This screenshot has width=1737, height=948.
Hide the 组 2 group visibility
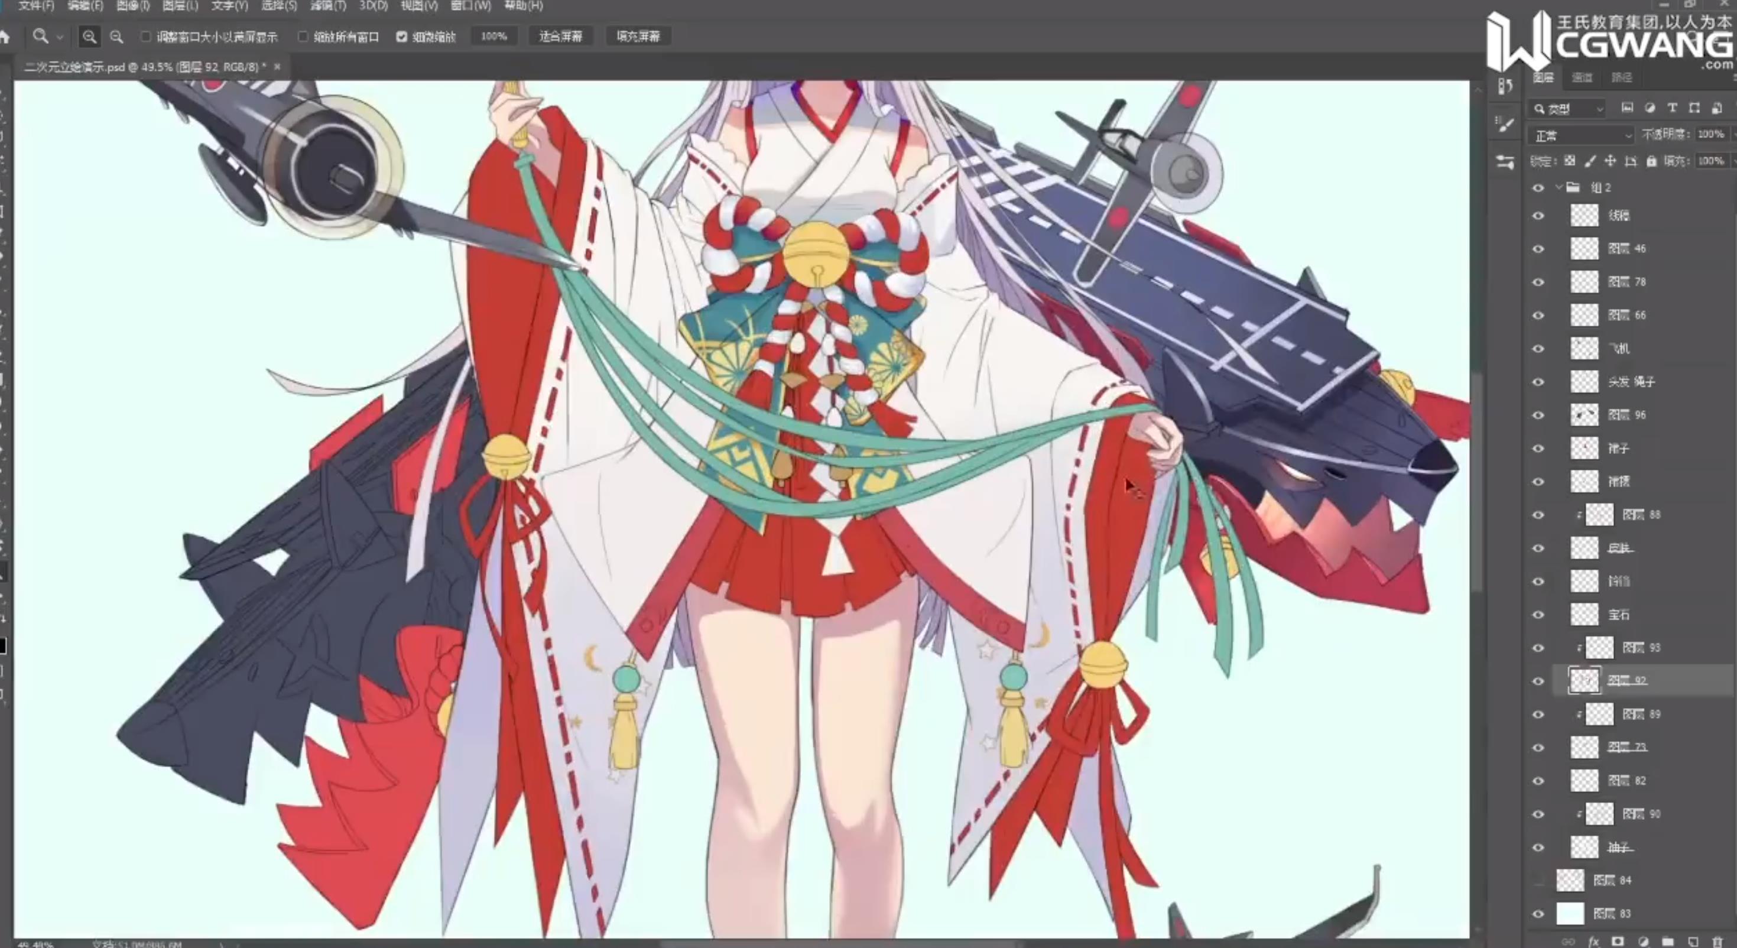click(1538, 188)
